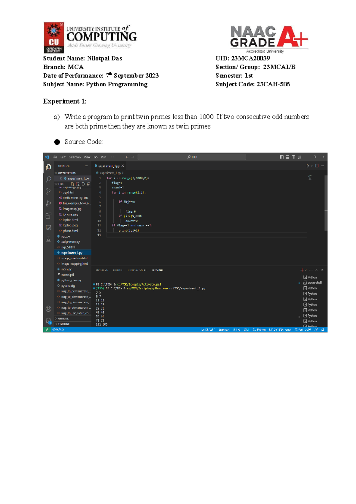Viewport: 356px width, 504px height.
Task: Click the Accounts icon in activity bar
Action: pos(48,309)
